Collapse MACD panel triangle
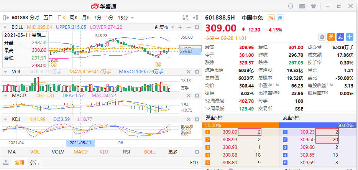 point(5,96)
